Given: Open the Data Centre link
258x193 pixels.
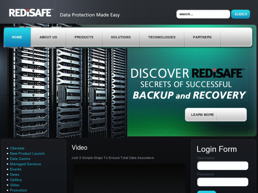Looking at the screenshot, I should tap(20, 159).
